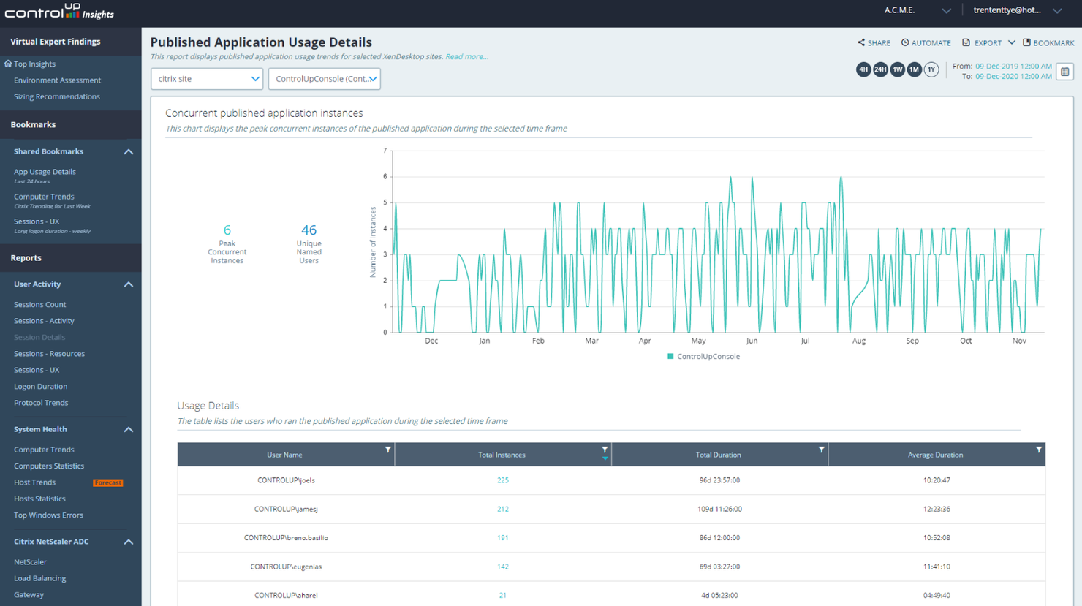Open the Export options arrow

[x=1012, y=42]
